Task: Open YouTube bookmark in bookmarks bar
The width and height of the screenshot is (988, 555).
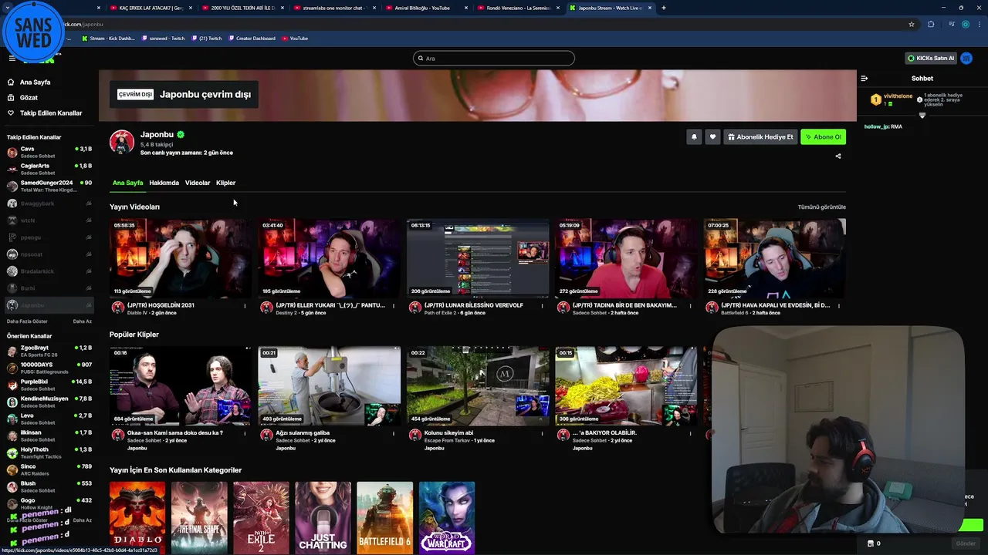Action: click(295, 38)
